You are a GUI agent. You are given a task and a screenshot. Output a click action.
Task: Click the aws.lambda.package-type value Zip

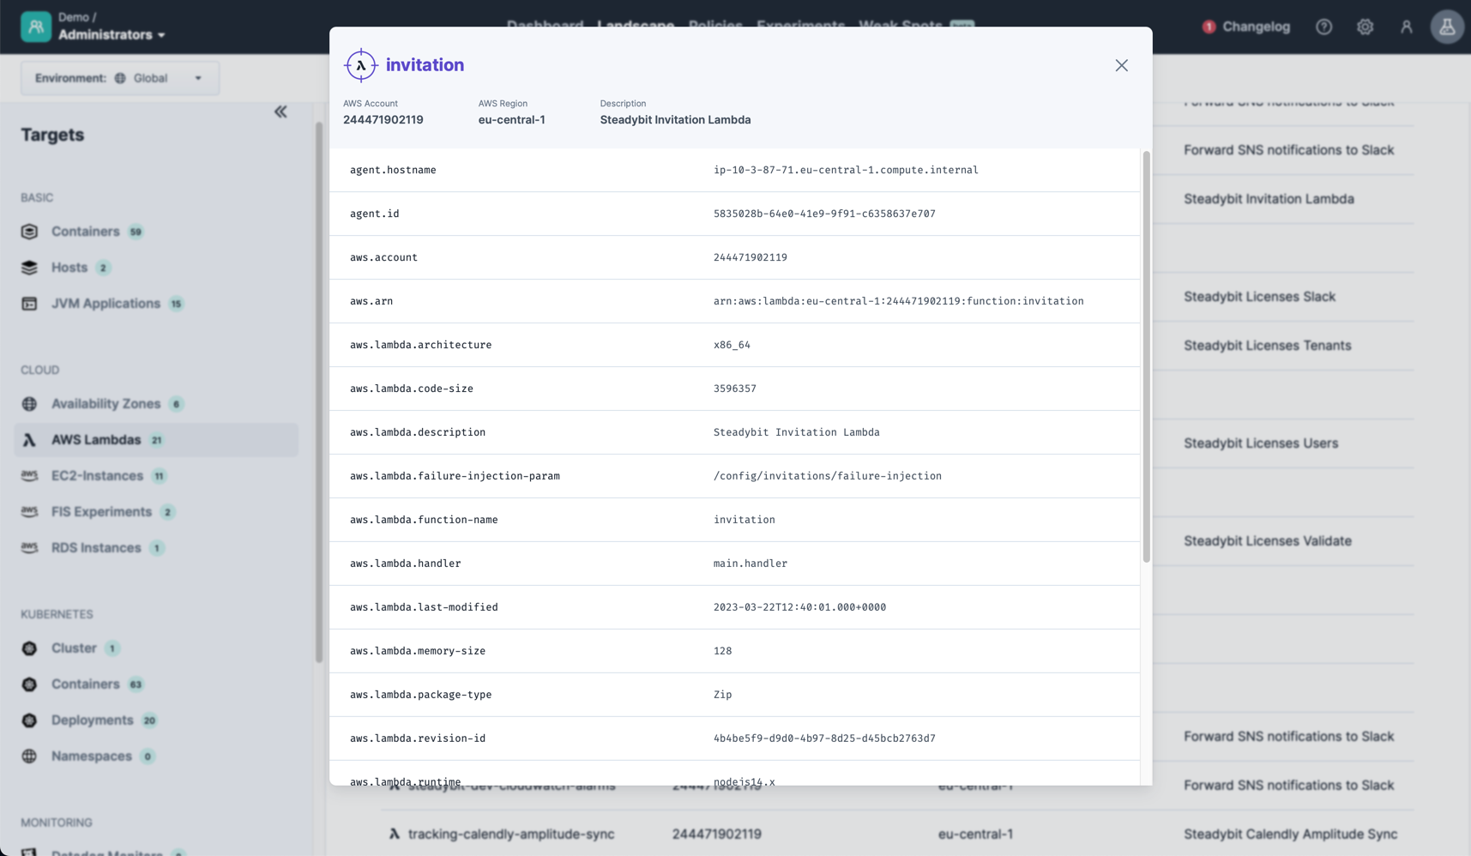pyautogui.click(x=723, y=695)
